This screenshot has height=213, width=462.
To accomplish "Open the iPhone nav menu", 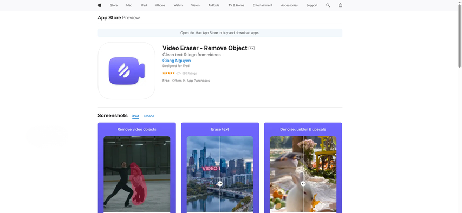I will point(160,5).
